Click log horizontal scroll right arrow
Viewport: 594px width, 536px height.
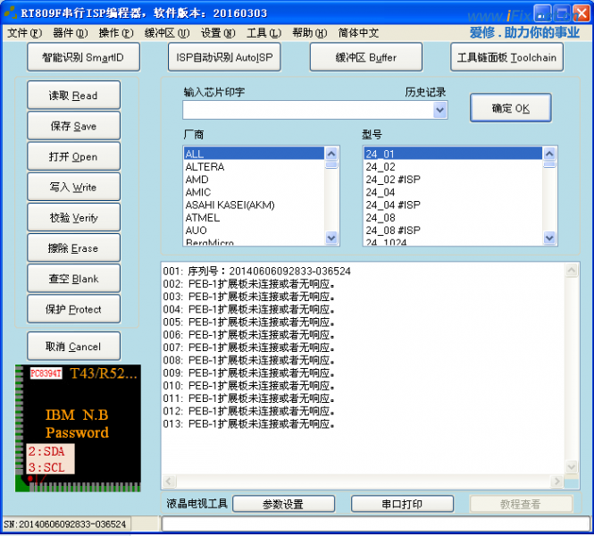(x=556, y=482)
